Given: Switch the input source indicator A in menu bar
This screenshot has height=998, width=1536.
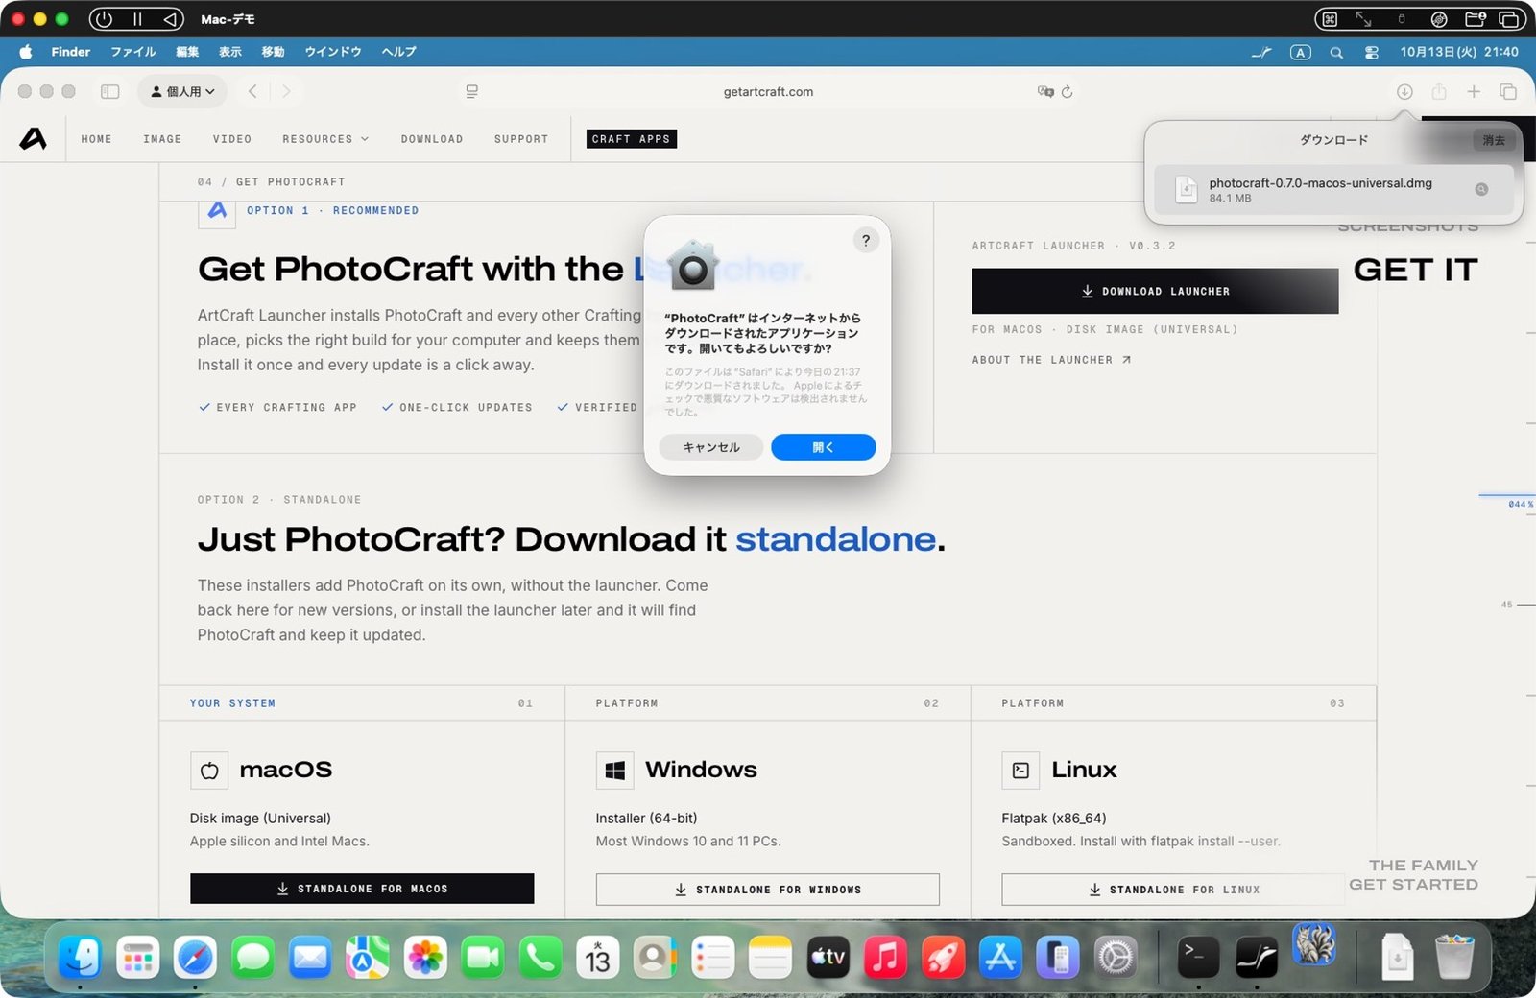Looking at the screenshot, I should [1300, 52].
